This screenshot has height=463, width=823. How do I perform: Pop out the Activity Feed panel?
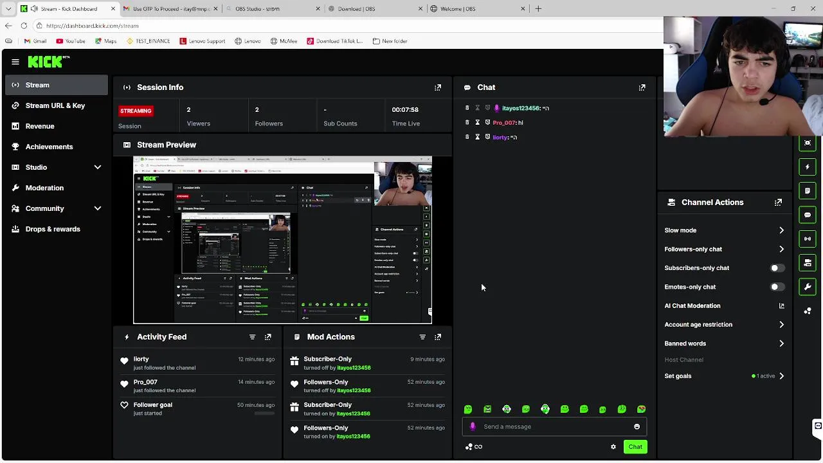(x=268, y=337)
